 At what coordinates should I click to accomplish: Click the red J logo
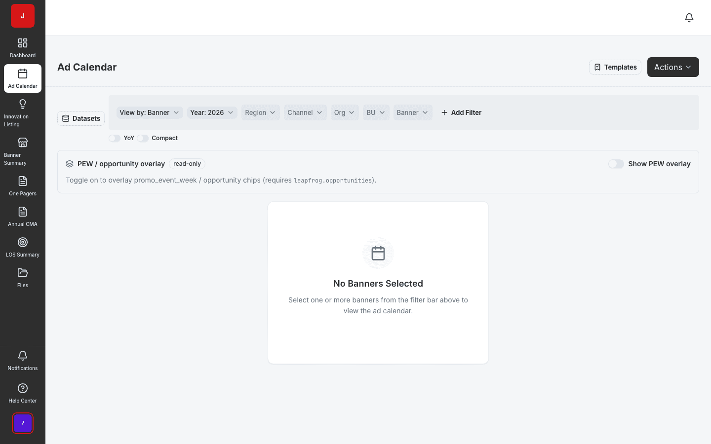tap(23, 16)
